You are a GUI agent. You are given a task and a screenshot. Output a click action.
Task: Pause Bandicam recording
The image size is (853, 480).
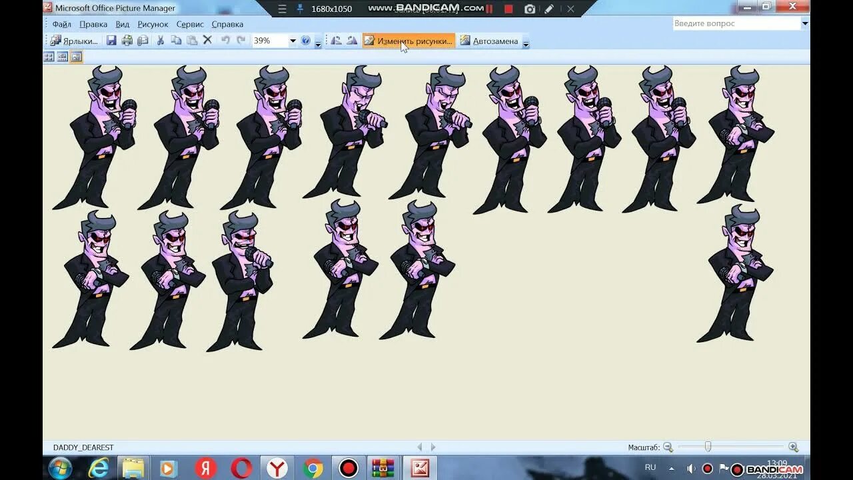click(489, 9)
